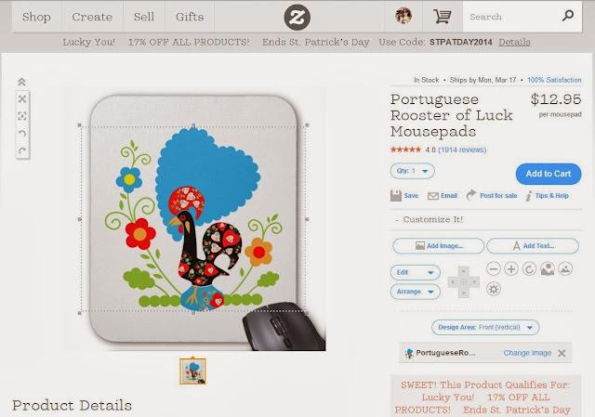Open Design Area Front (Vertical) dropdown
The height and width of the screenshot is (417, 595).
point(485,327)
